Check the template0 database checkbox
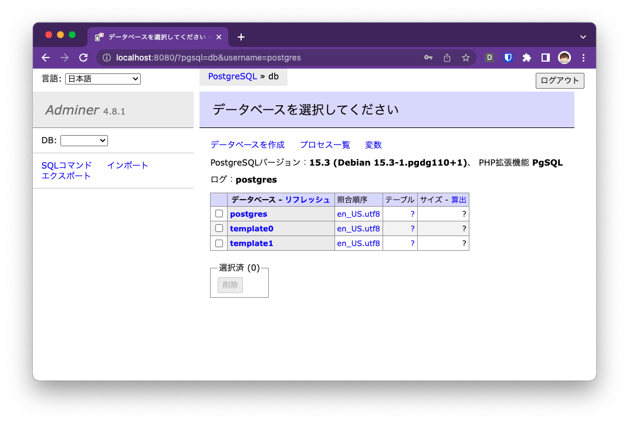The image size is (629, 424). click(x=219, y=228)
